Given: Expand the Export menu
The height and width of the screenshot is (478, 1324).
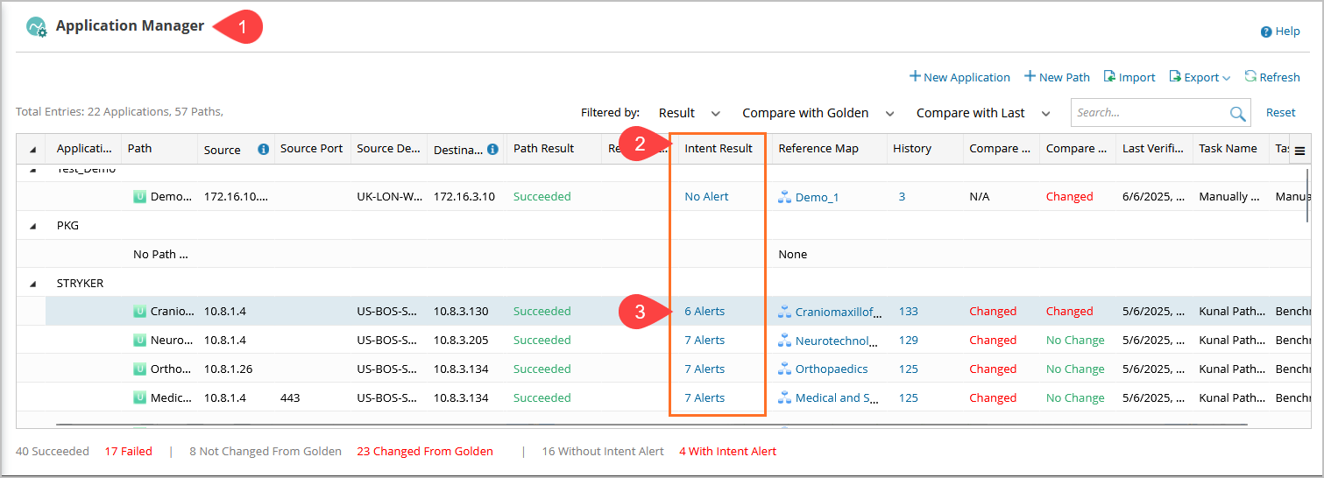Looking at the screenshot, I should point(1200,77).
